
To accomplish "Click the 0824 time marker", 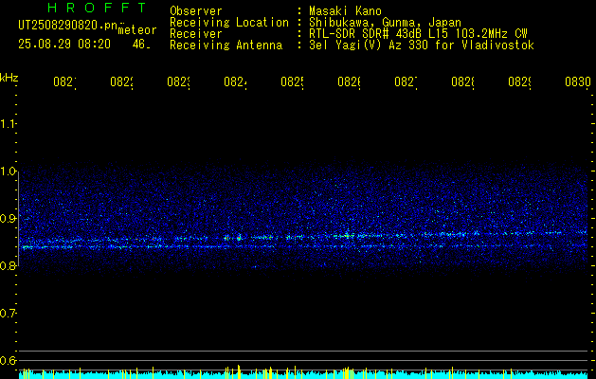I will click(235, 82).
